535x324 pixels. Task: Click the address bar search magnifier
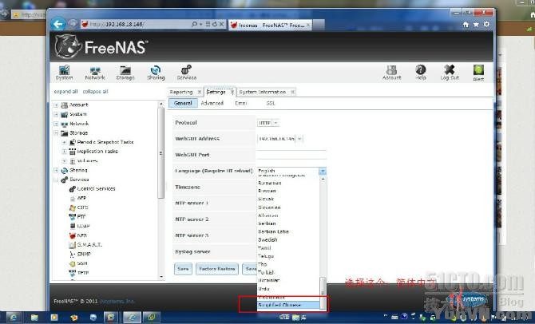tap(195, 24)
